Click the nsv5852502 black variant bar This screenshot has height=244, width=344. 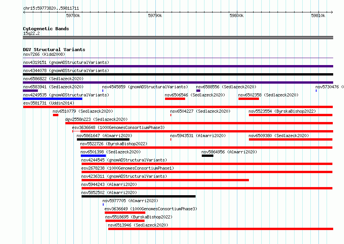[x=138, y=196]
